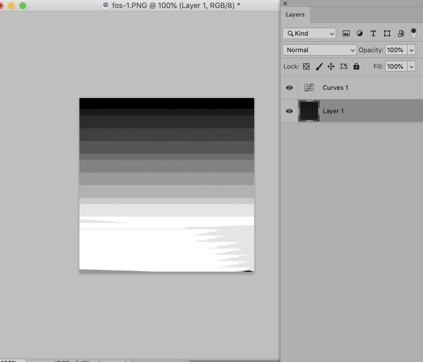Click the filter for type layers icon
Screen dimensions: 423x362
click(x=373, y=33)
